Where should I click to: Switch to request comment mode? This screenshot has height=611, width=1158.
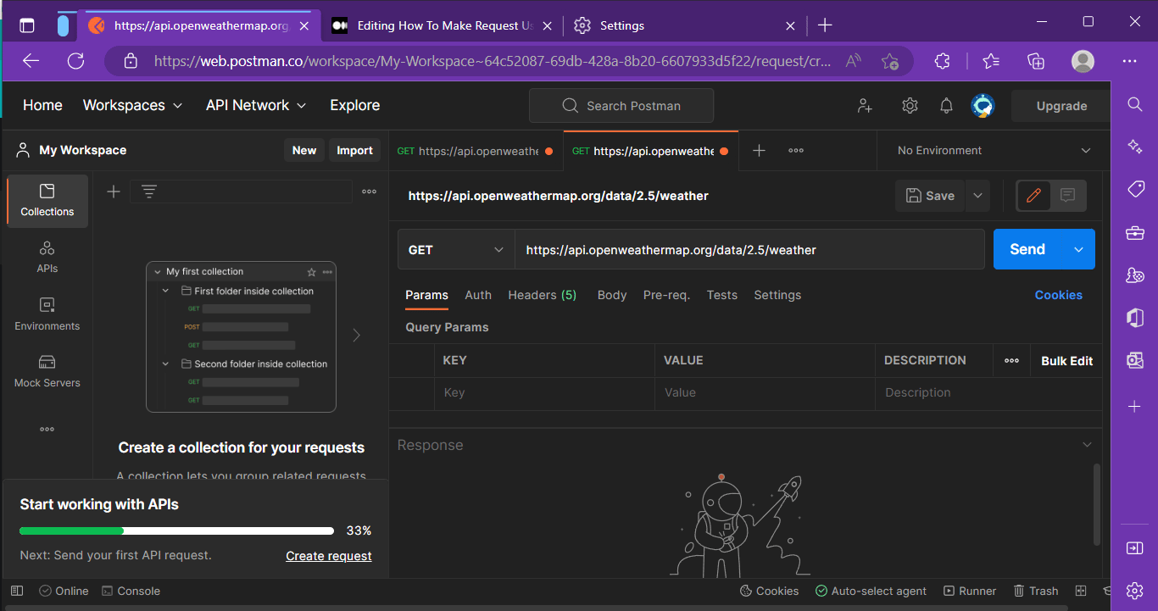[1068, 196]
